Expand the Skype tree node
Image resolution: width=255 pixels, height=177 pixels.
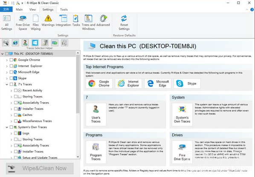click(x=7, y=78)
